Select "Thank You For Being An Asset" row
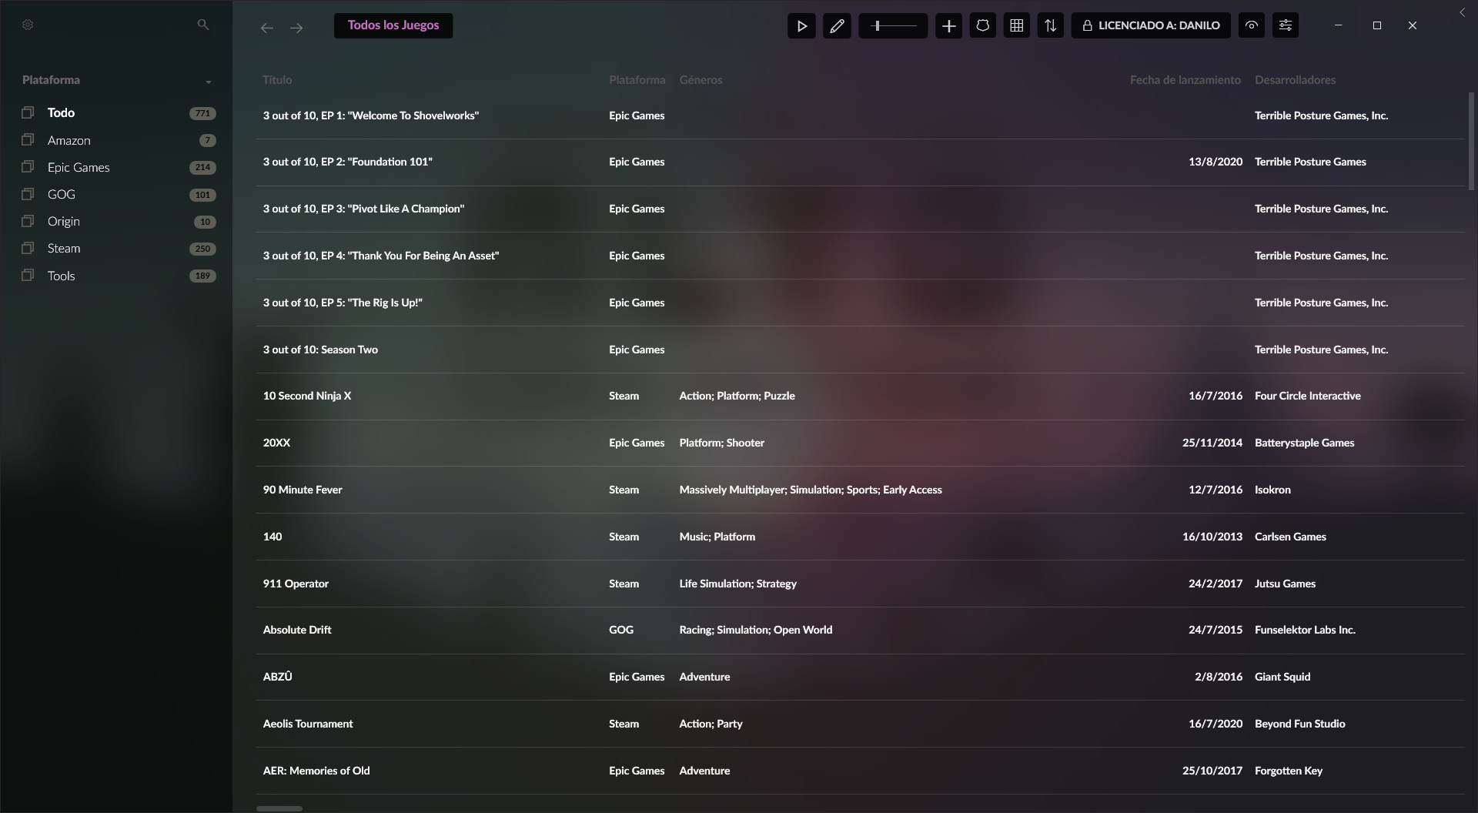 point(860,256)
